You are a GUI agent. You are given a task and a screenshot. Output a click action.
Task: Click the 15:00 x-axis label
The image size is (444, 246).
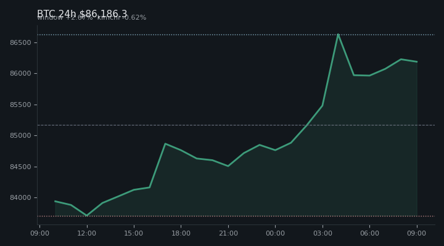134,233
